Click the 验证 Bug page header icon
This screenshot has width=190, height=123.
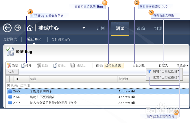pos(10,51)
